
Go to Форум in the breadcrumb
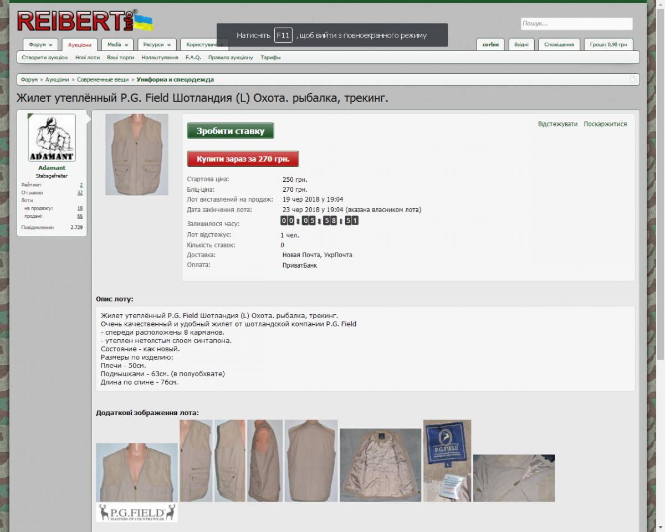point(29,80)
